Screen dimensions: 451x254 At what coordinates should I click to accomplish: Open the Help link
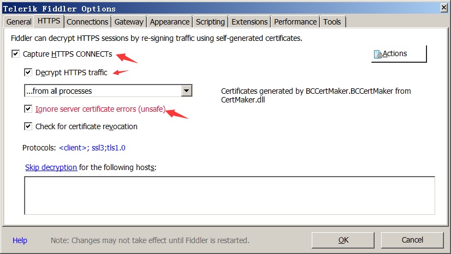[20, 240]
